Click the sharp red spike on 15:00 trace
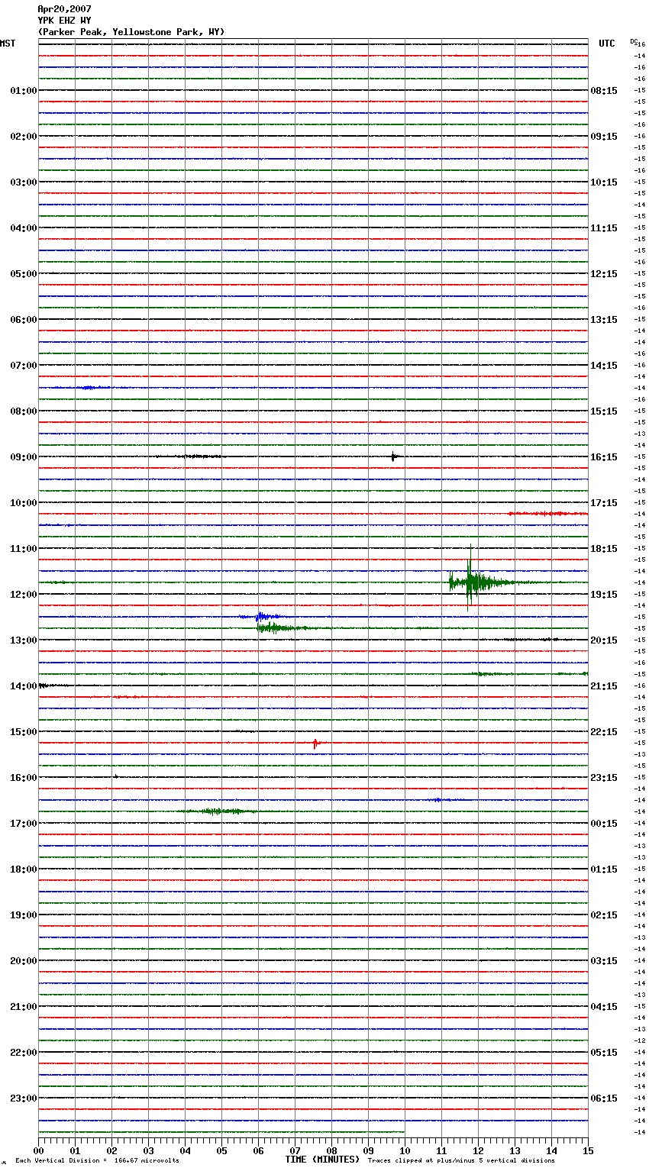The width and height of the screenshot is (649, 1171). click(315, 744)
